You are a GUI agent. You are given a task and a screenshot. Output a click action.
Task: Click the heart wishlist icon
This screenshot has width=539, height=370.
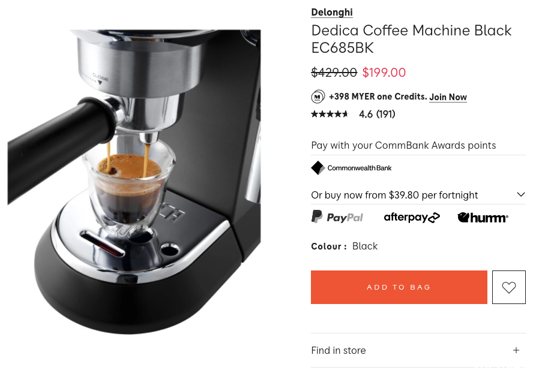tap(509, 287)
